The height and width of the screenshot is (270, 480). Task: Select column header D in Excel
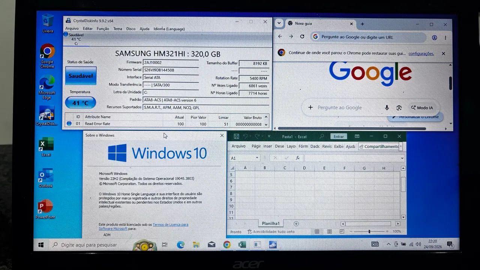[x=304, y=168]
